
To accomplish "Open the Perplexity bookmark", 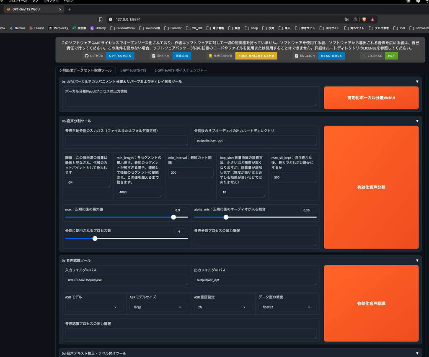I will (58, 28).
